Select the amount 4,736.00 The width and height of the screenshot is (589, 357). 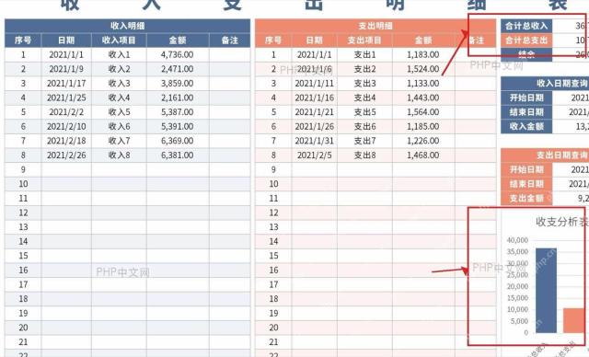point(178,54)
